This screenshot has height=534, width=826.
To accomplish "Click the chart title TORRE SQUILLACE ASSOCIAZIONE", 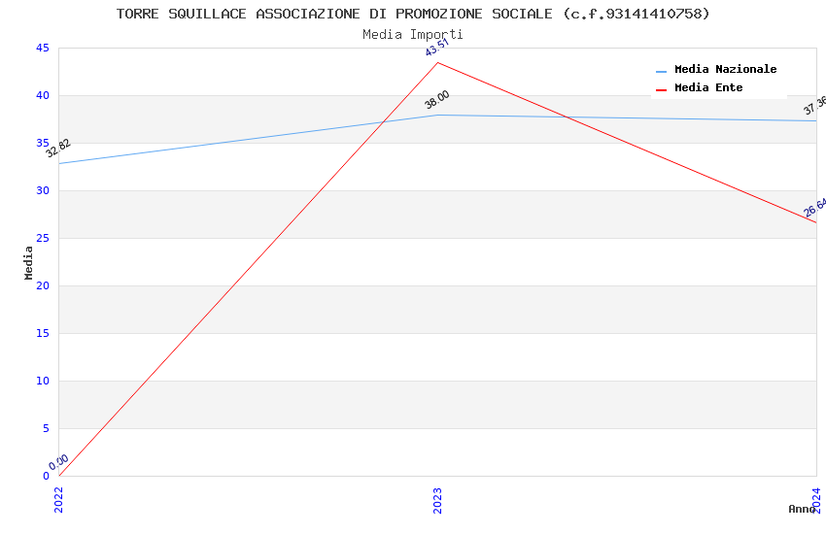I will coord(413,14).
